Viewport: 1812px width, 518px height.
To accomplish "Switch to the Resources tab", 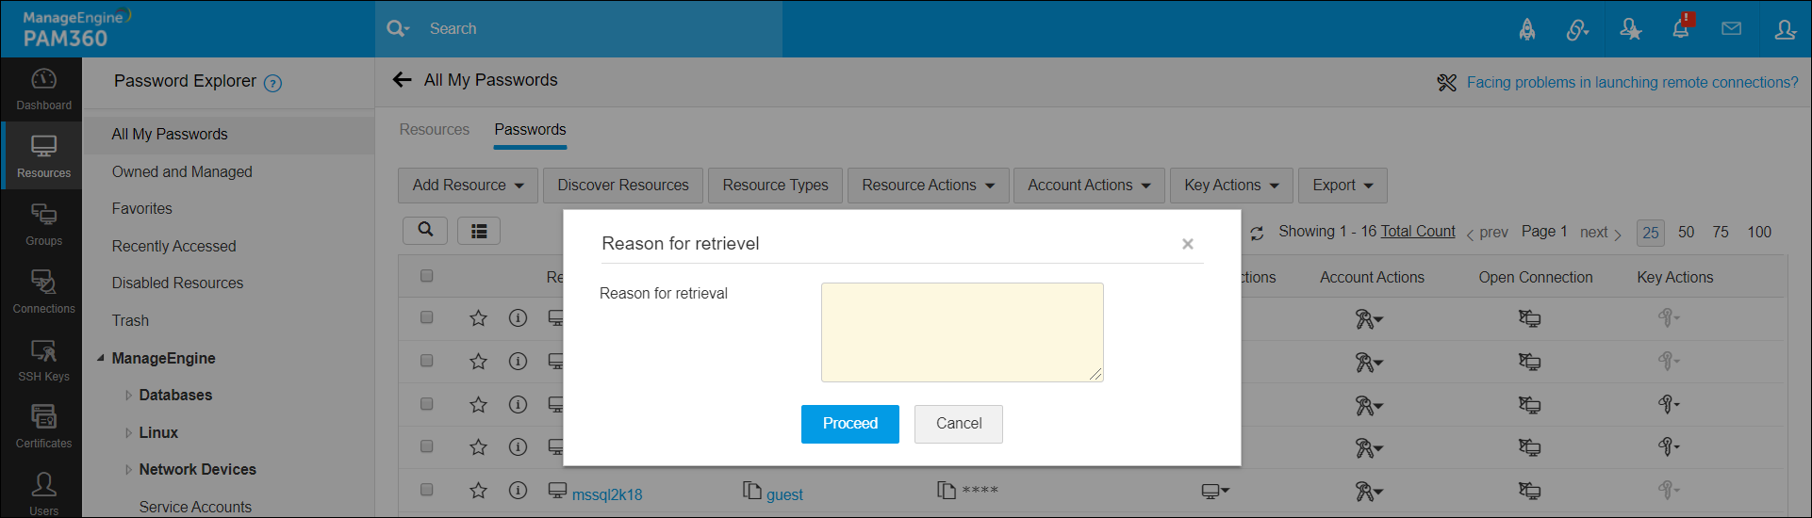I will [434, 130].
